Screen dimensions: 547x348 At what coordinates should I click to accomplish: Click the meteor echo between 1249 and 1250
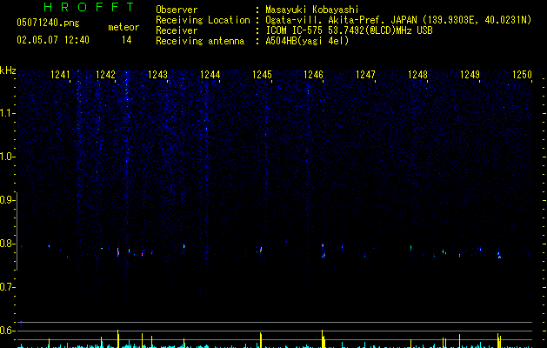(499, 255)
